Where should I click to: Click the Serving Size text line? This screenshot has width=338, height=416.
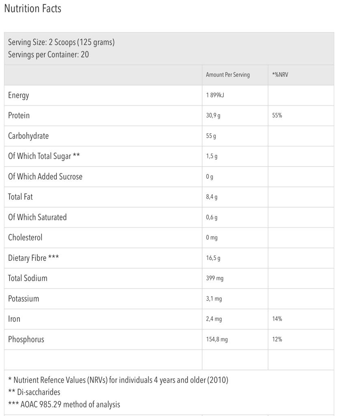[x=61, y=42]
